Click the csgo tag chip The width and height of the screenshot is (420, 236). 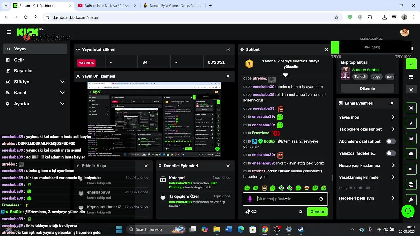click(376, 77)
